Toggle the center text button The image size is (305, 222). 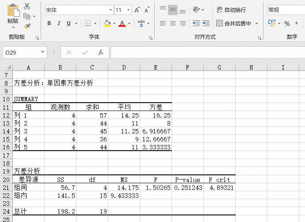pos(173,23)
